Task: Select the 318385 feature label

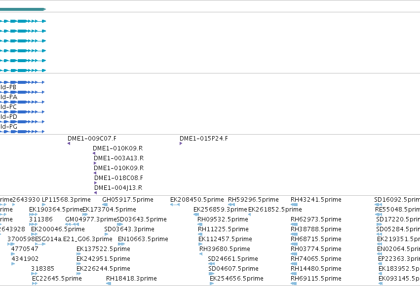Action: pyautogui.click(x=42, y=269)
